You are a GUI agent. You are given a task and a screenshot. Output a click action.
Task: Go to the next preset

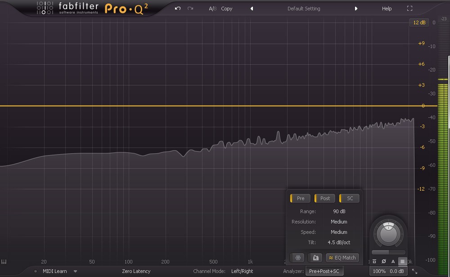pos(356,9)
